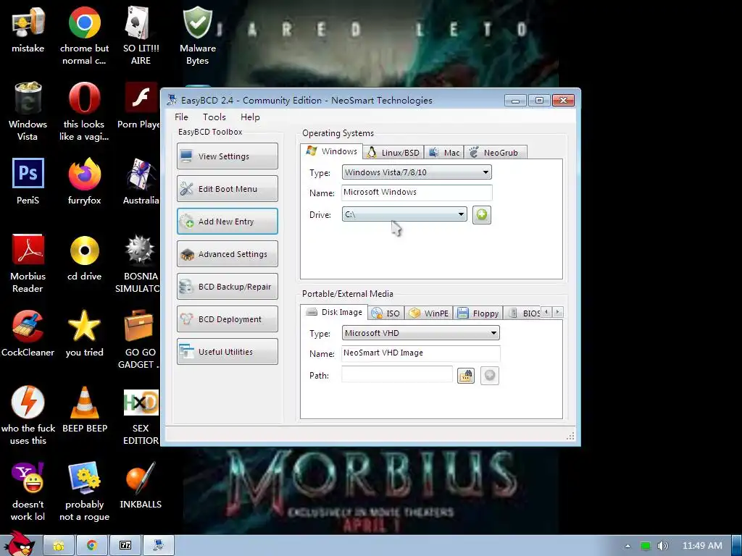Click the Edit Boot Menu button
The height and width of the screenshot is (556, 742).
(x=228, y=189)
